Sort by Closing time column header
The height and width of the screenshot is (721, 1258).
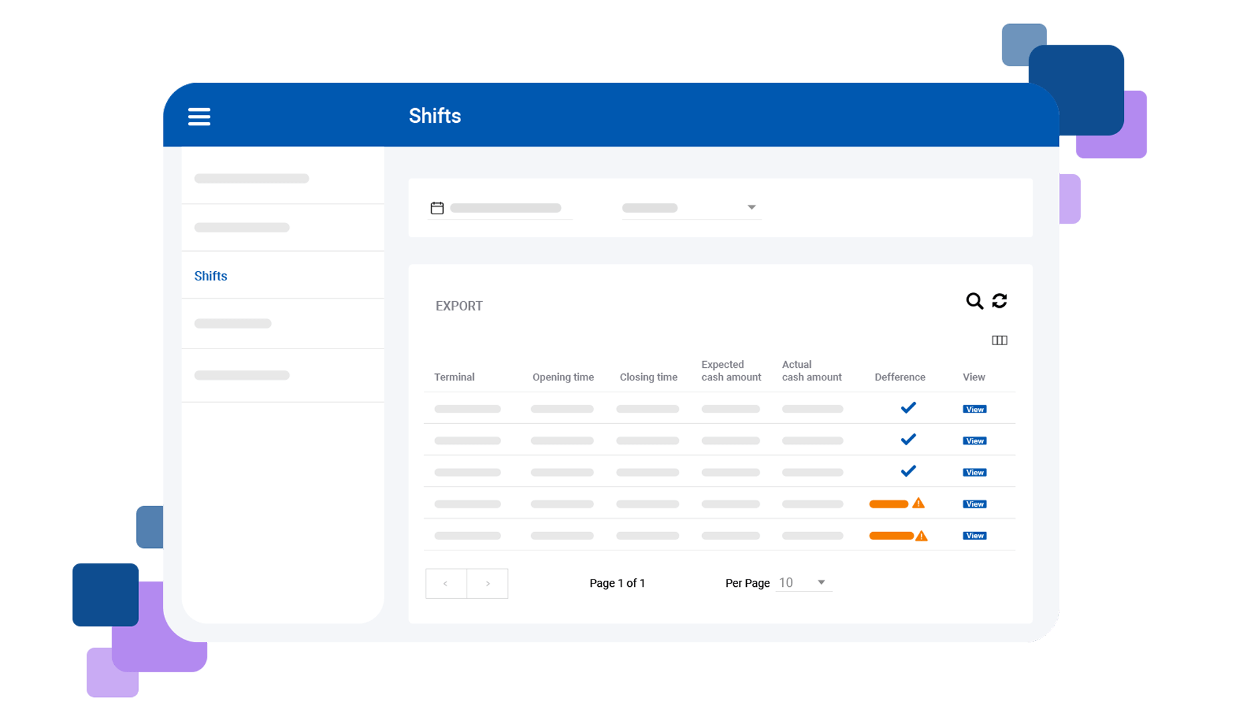click(649, 377)
